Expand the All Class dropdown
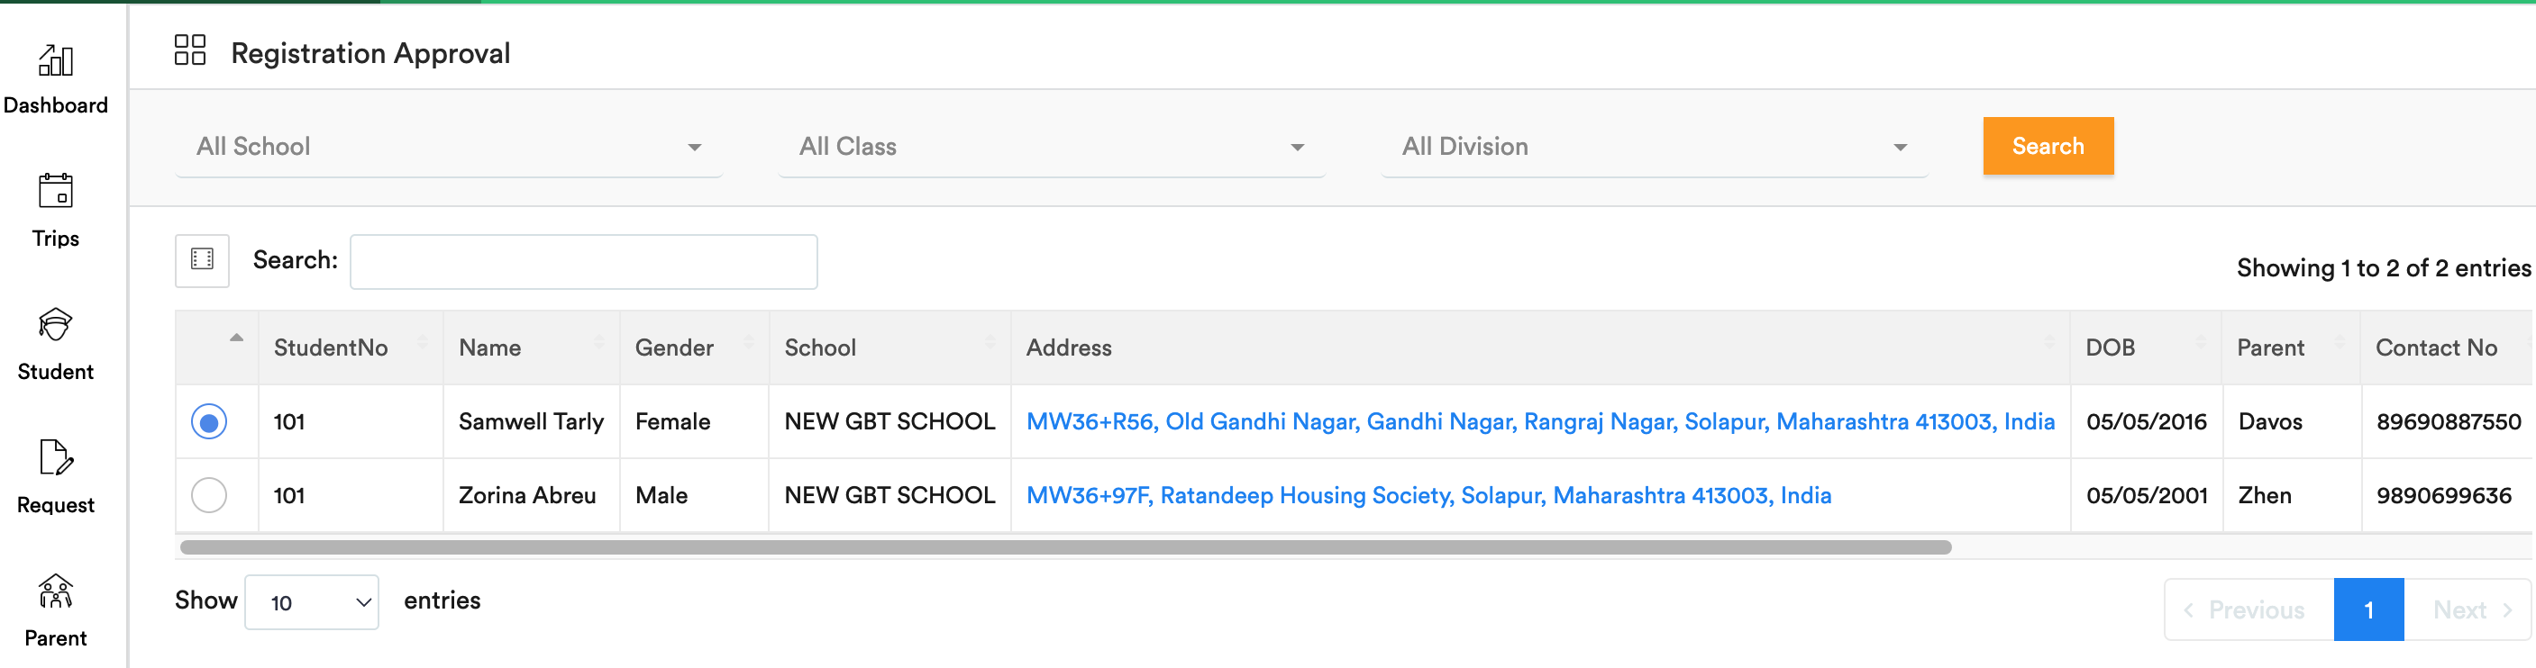Image resolution: width=2536 pixels, height=668 pixels. [1052, 147]
